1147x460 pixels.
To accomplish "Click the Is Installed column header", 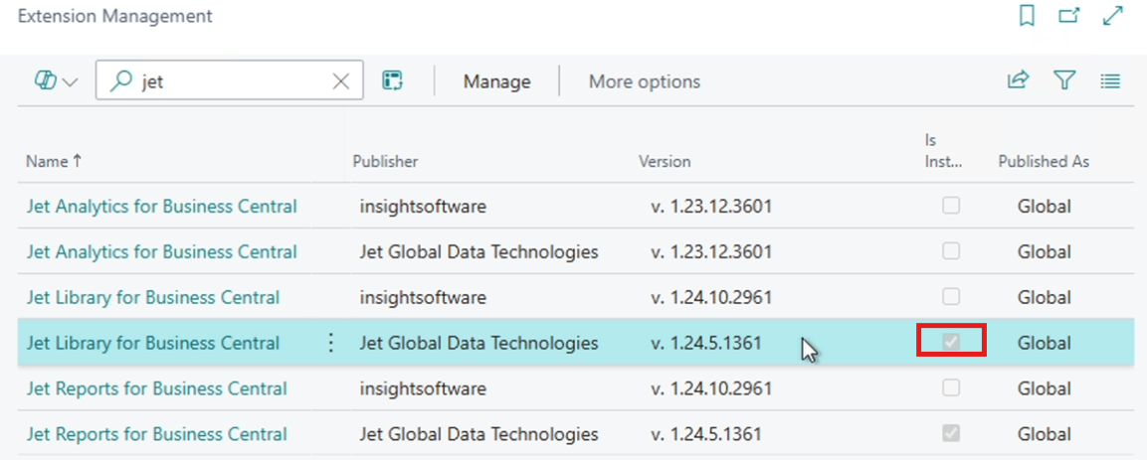I will (x=944, y=150).
